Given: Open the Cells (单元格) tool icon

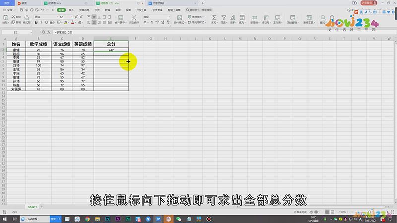Looking at the screenshot, I should point(254,17).
